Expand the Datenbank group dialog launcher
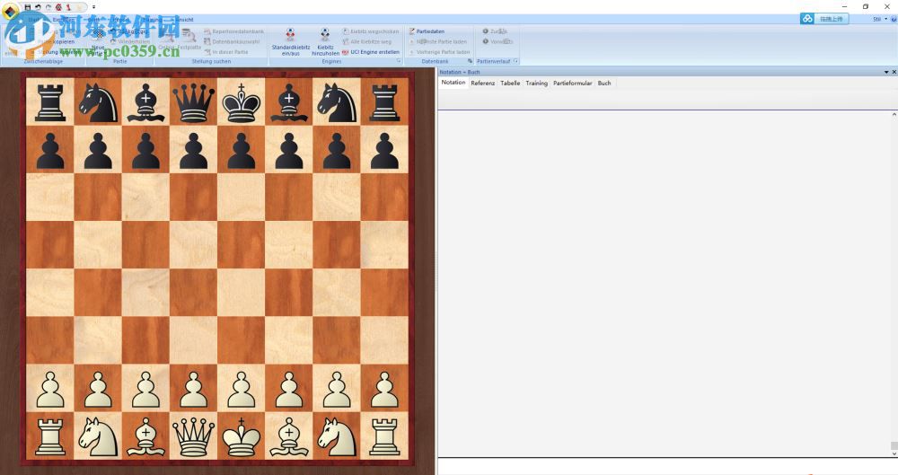The width and height of the screenshot is (898, 475). click(x=471, y=61)
